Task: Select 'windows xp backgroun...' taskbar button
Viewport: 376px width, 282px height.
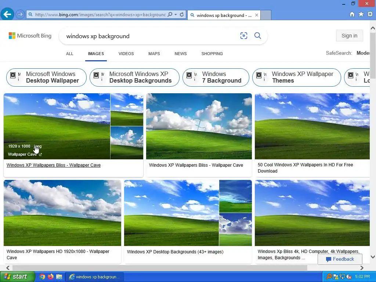Action: 94,277
